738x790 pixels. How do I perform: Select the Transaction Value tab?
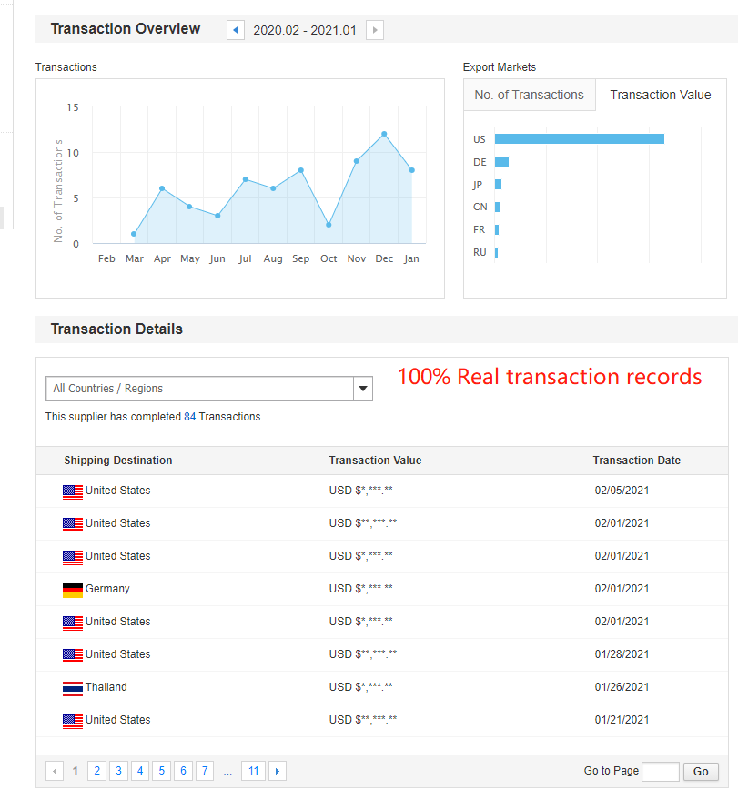(x=661, y=95)
